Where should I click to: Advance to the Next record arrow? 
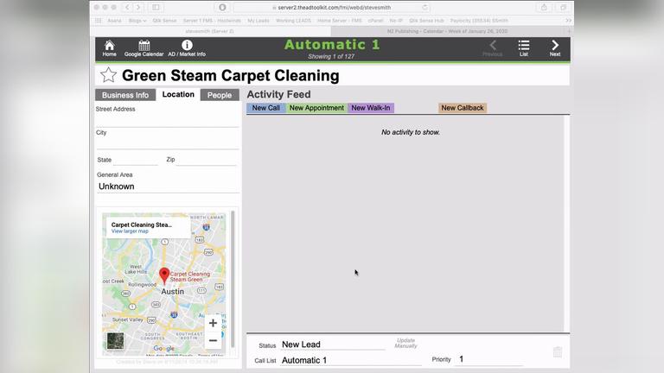click(x=555, y=48)
